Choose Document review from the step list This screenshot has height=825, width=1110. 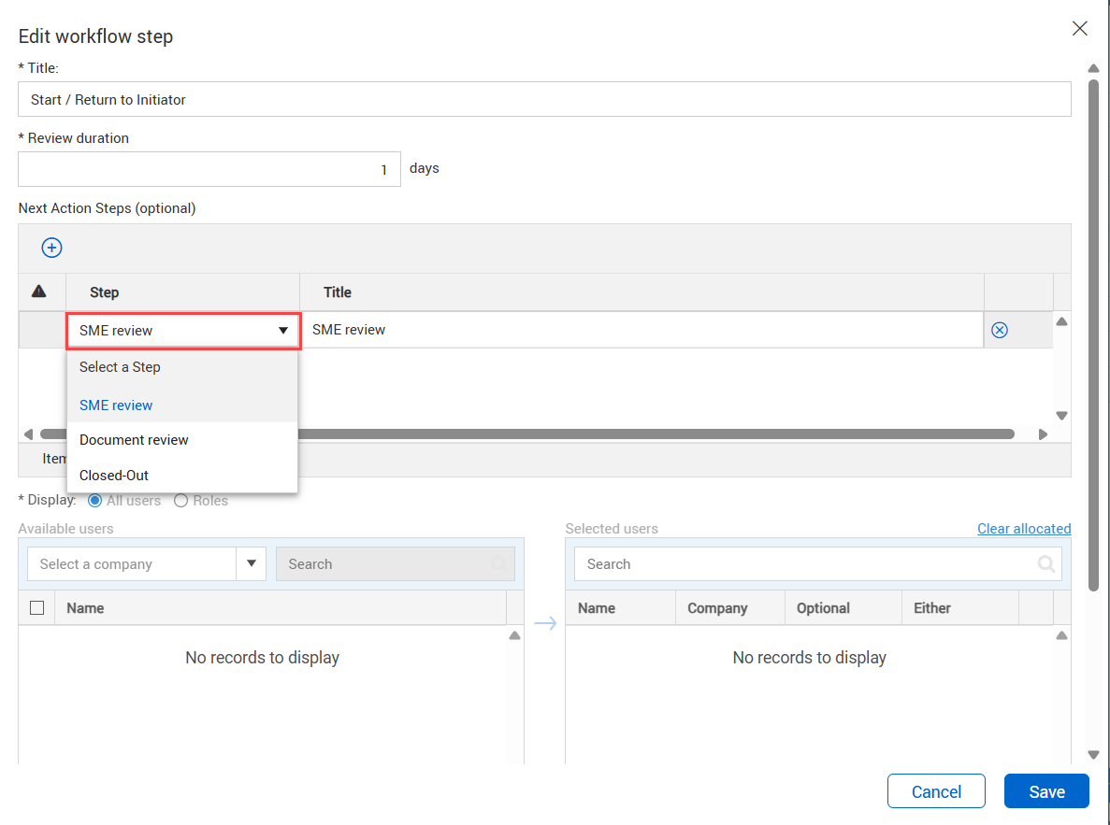tap(134, 440)
